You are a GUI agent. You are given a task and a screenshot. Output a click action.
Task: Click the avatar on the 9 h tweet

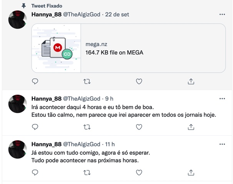click(x=17, y=103)
